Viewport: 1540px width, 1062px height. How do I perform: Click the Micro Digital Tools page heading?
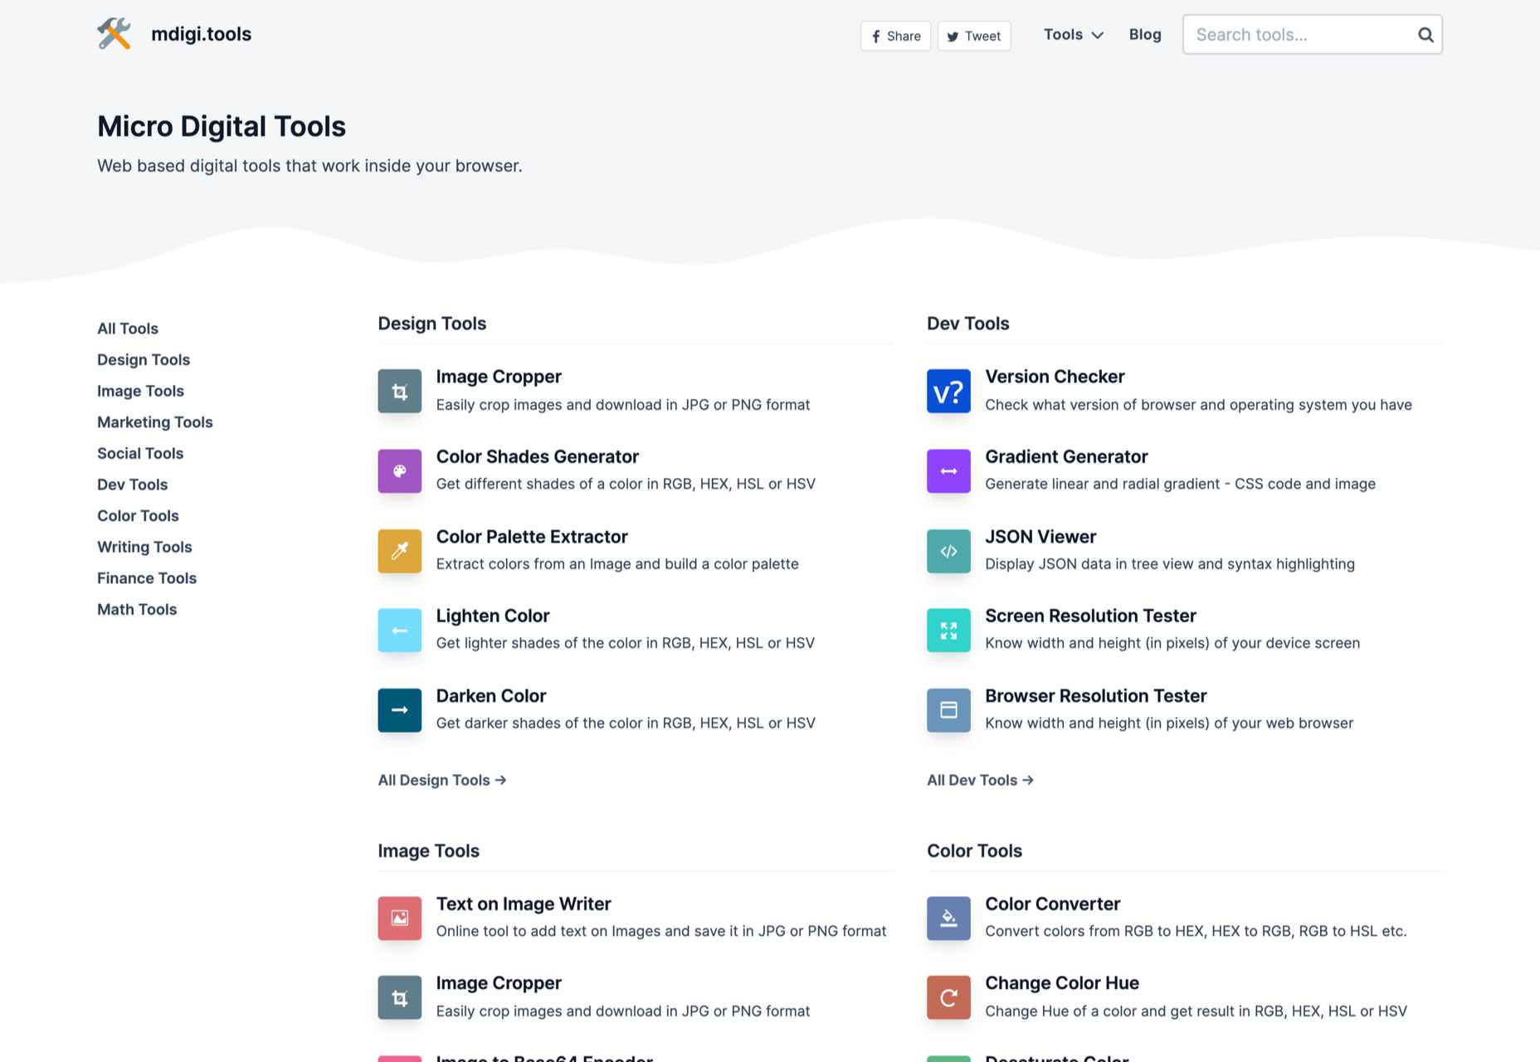tap(222, 126)
